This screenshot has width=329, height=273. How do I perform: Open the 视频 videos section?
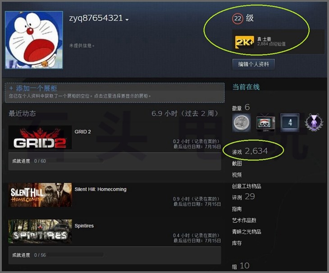[237, 175]
